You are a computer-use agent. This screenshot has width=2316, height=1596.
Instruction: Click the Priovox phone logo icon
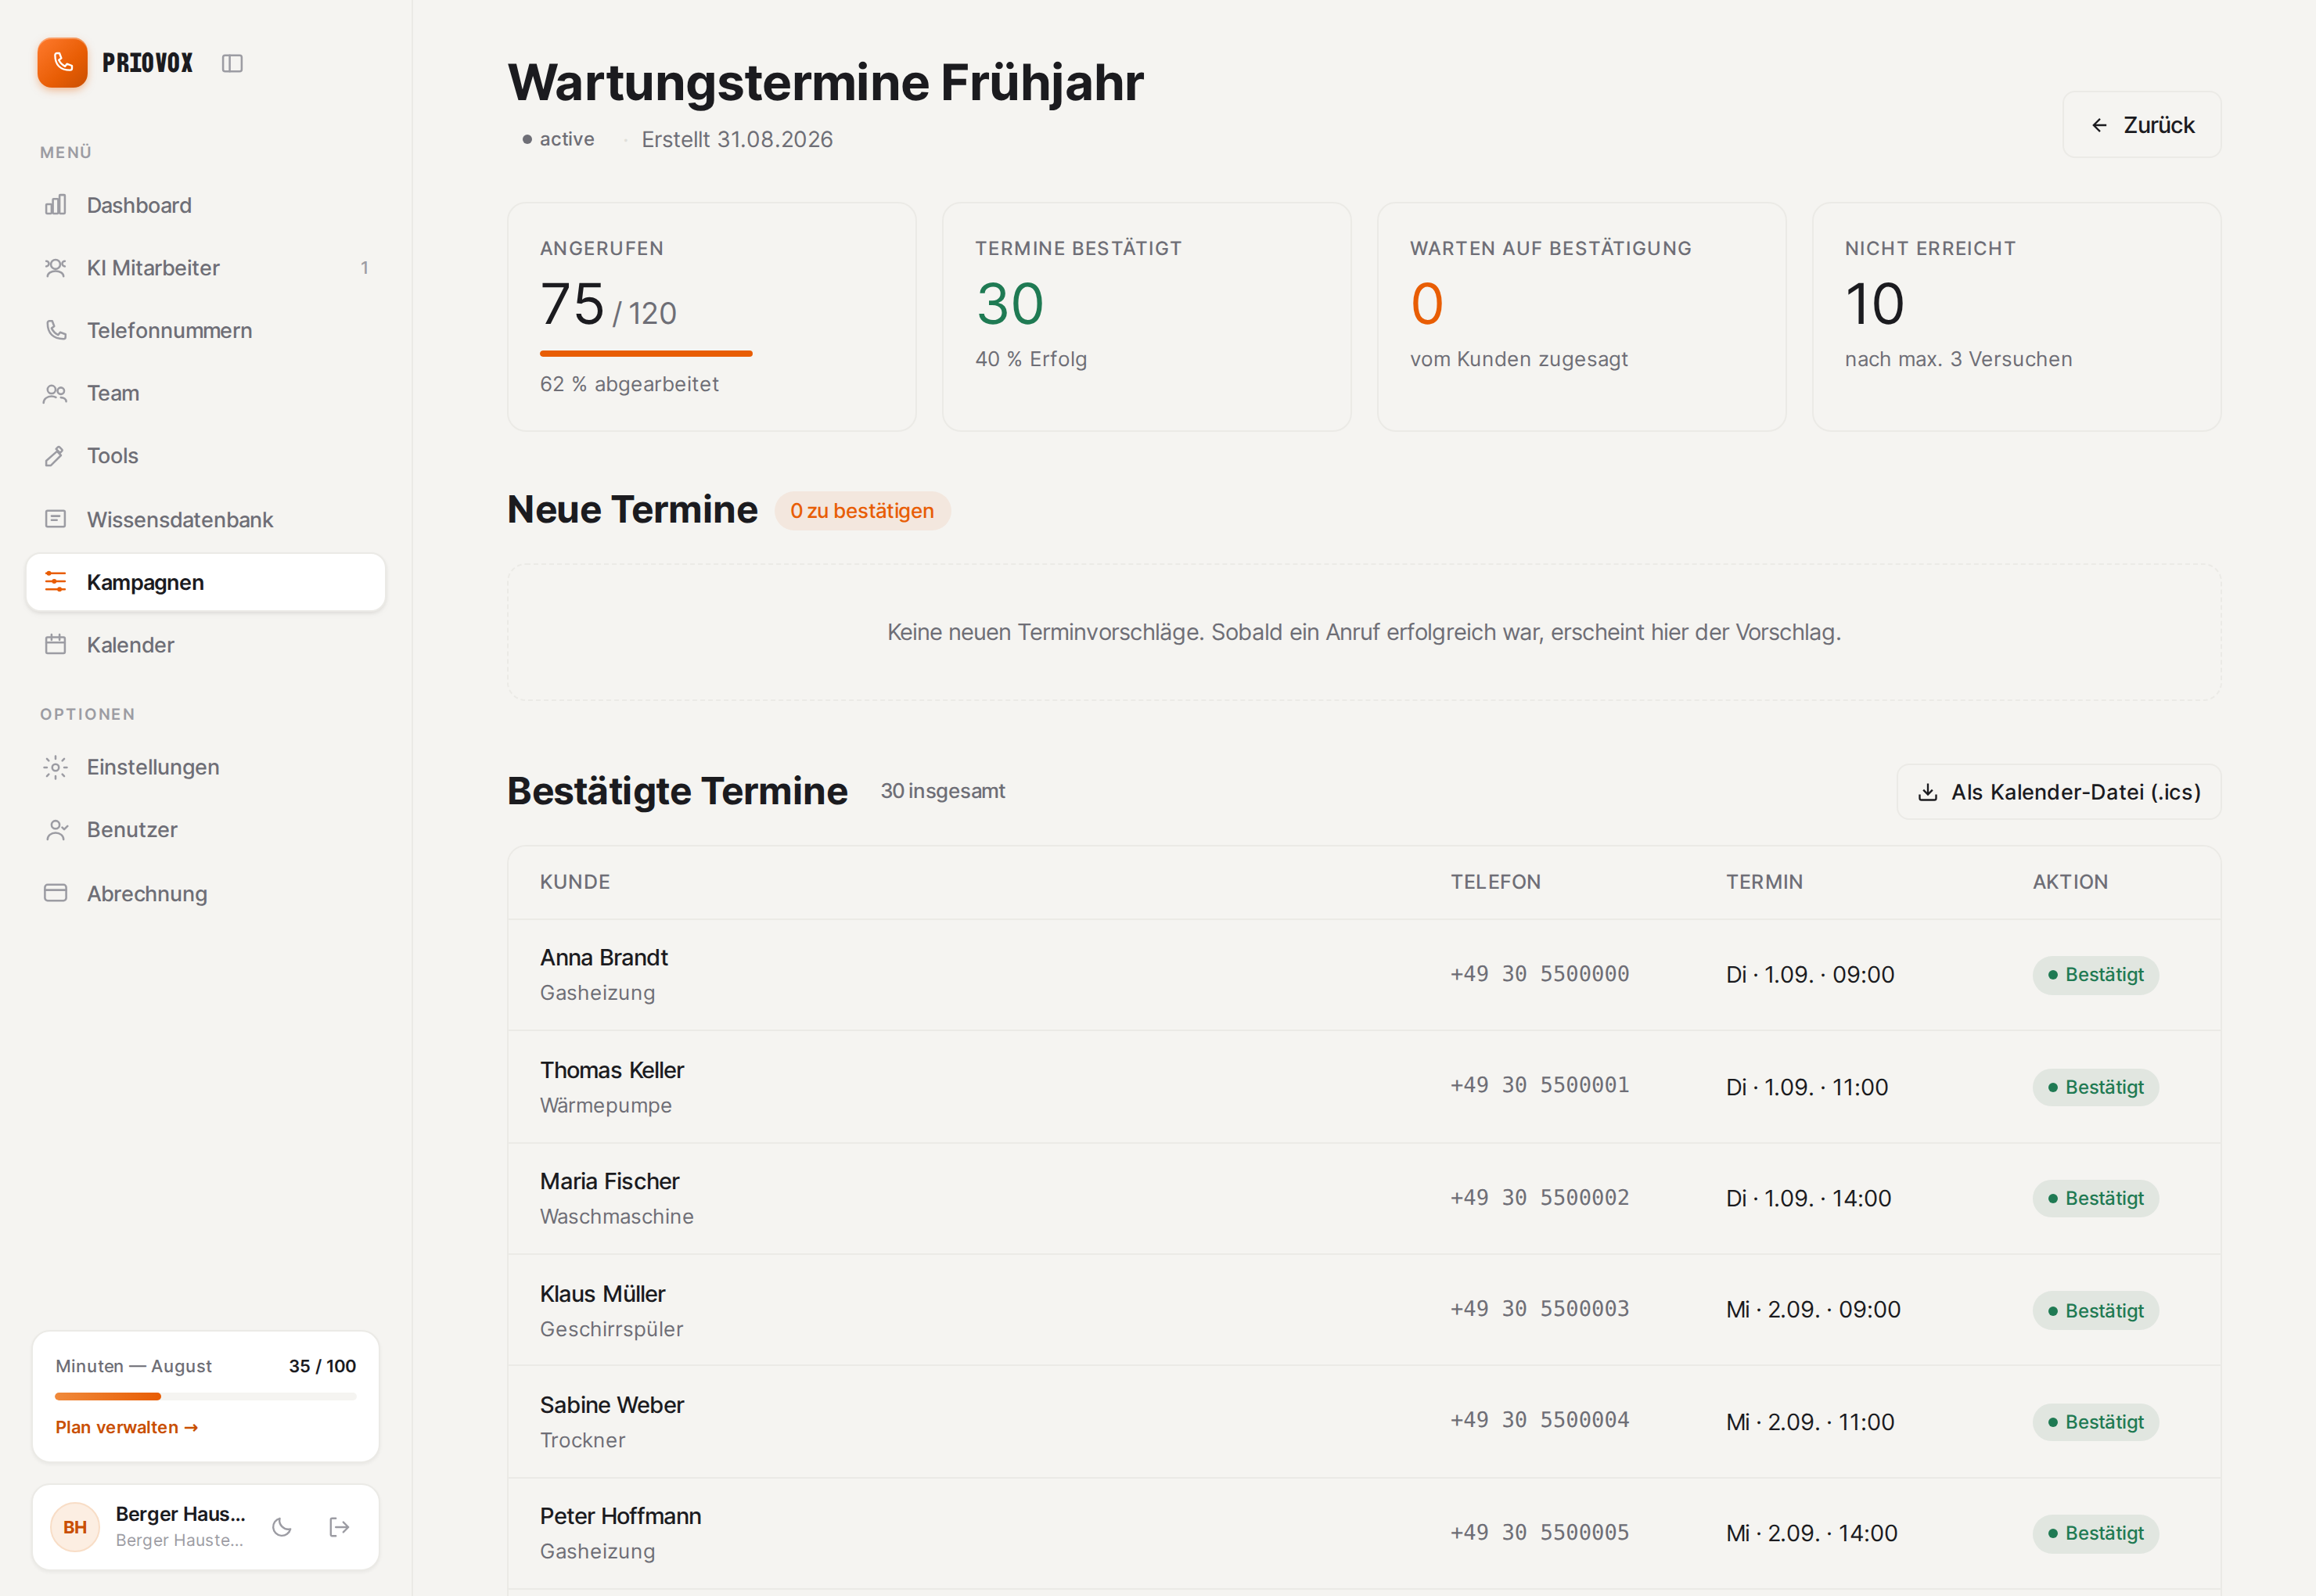click(62, 62)
